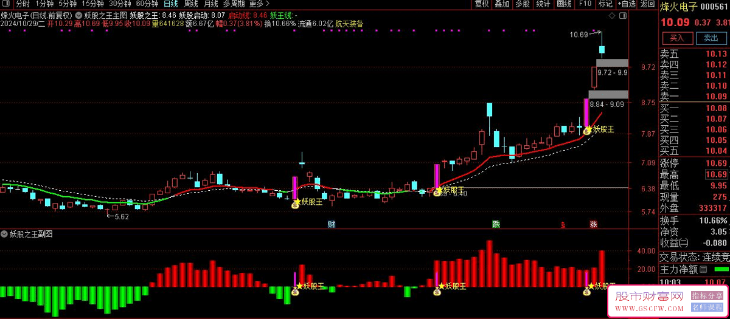The image size is (730, 319).
Task: Expand the 妖股之王主图 indicator dropdown
Action: (x=80, y=15)
